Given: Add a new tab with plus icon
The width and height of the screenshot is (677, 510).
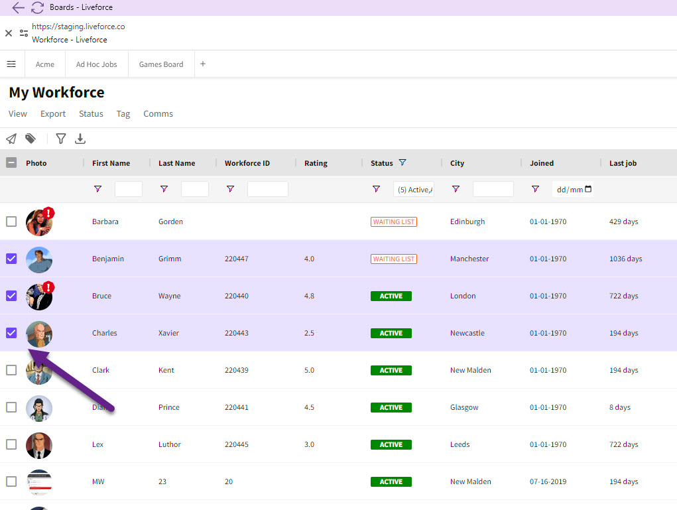Looking at the screenshot, I should tap(203, 64).
